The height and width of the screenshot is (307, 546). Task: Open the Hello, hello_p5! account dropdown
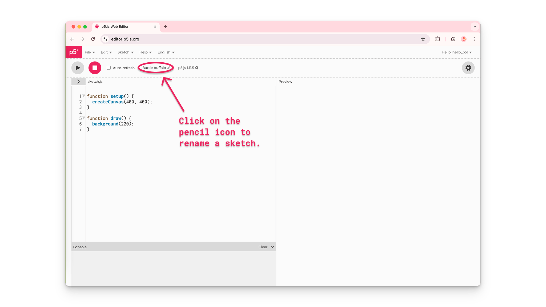coord(456,52)
